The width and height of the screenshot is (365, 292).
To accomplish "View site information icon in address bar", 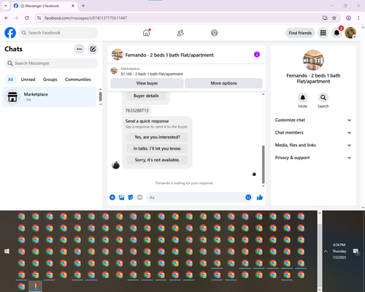I will point(39,18).
